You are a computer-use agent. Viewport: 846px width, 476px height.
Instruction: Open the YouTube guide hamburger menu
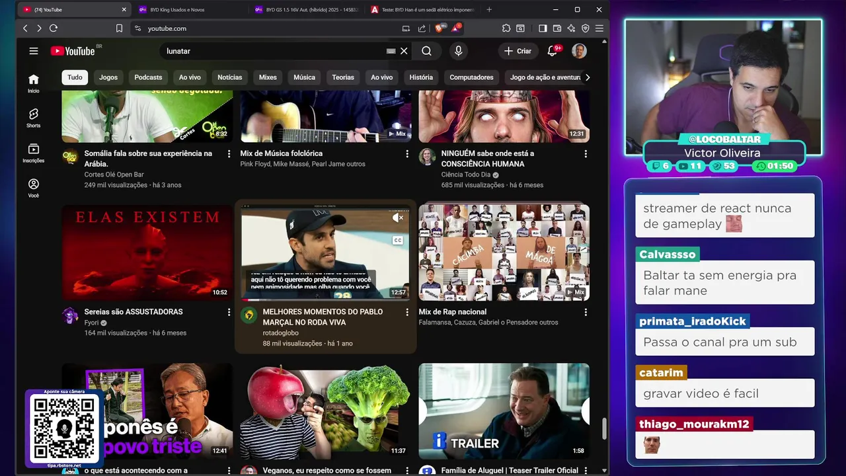coord(34,51)
